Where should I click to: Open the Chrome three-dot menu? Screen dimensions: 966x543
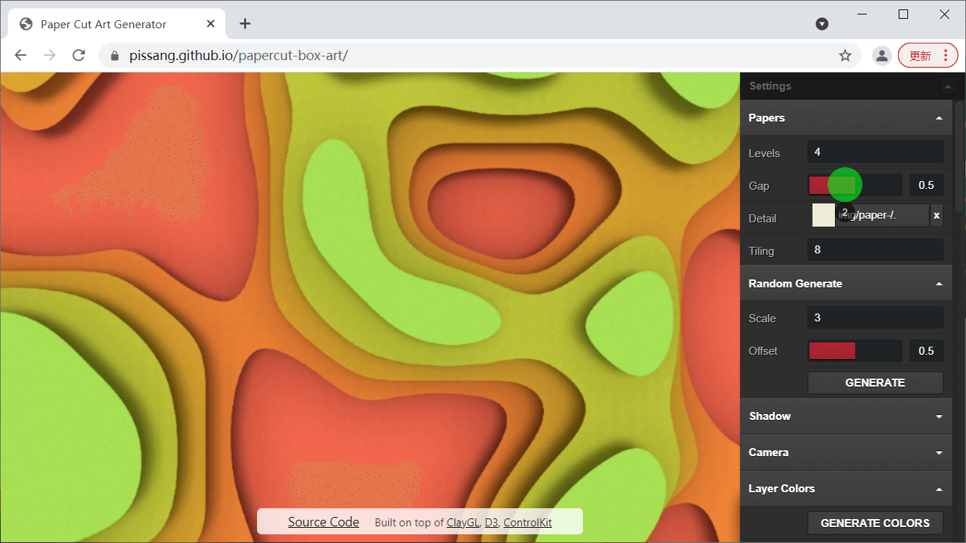pyautogui.click(x=946, y=56)
